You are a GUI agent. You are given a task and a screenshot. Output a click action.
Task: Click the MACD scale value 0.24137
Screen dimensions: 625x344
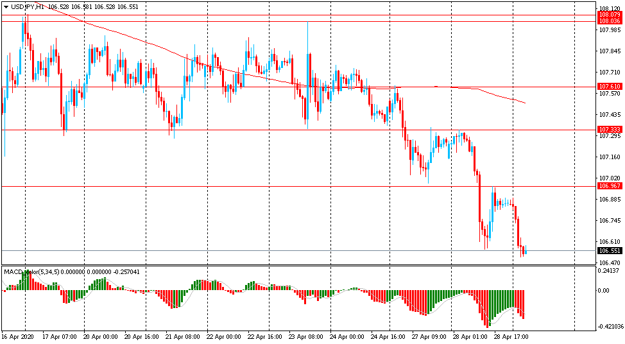(x=610, y=271)
